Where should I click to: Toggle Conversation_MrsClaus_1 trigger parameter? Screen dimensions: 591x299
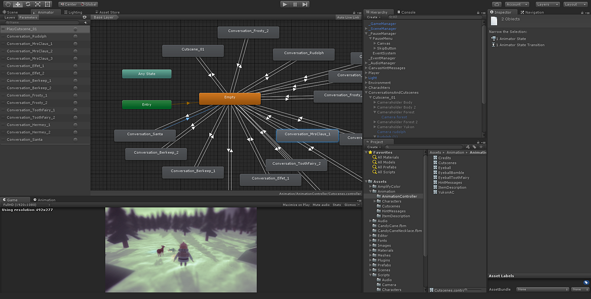pyautogui.click(x=76, y=44)
